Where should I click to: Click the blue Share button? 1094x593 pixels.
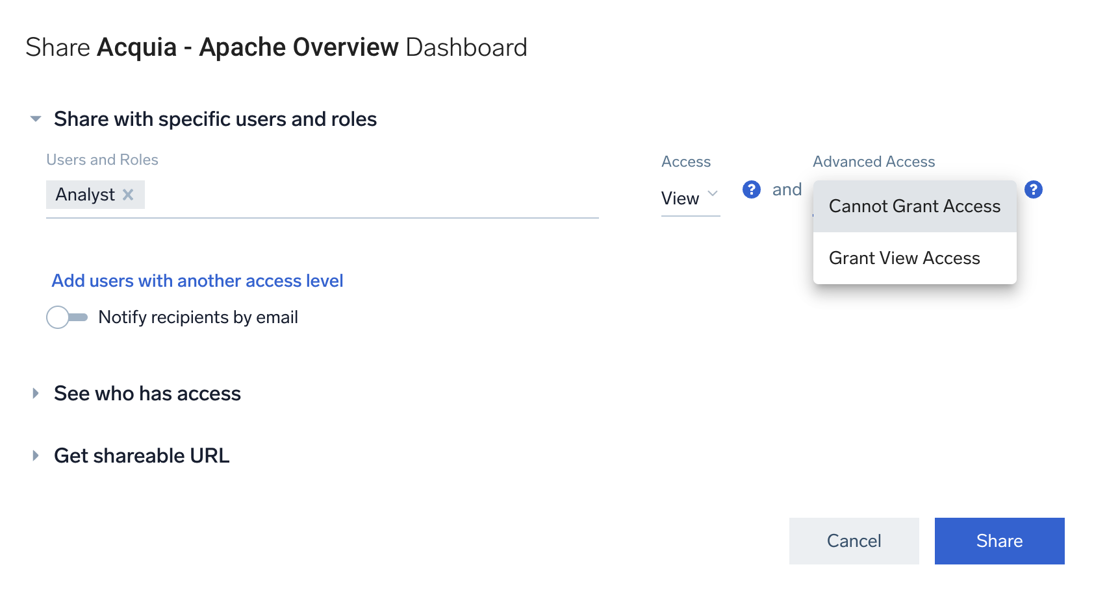[999, 541]
